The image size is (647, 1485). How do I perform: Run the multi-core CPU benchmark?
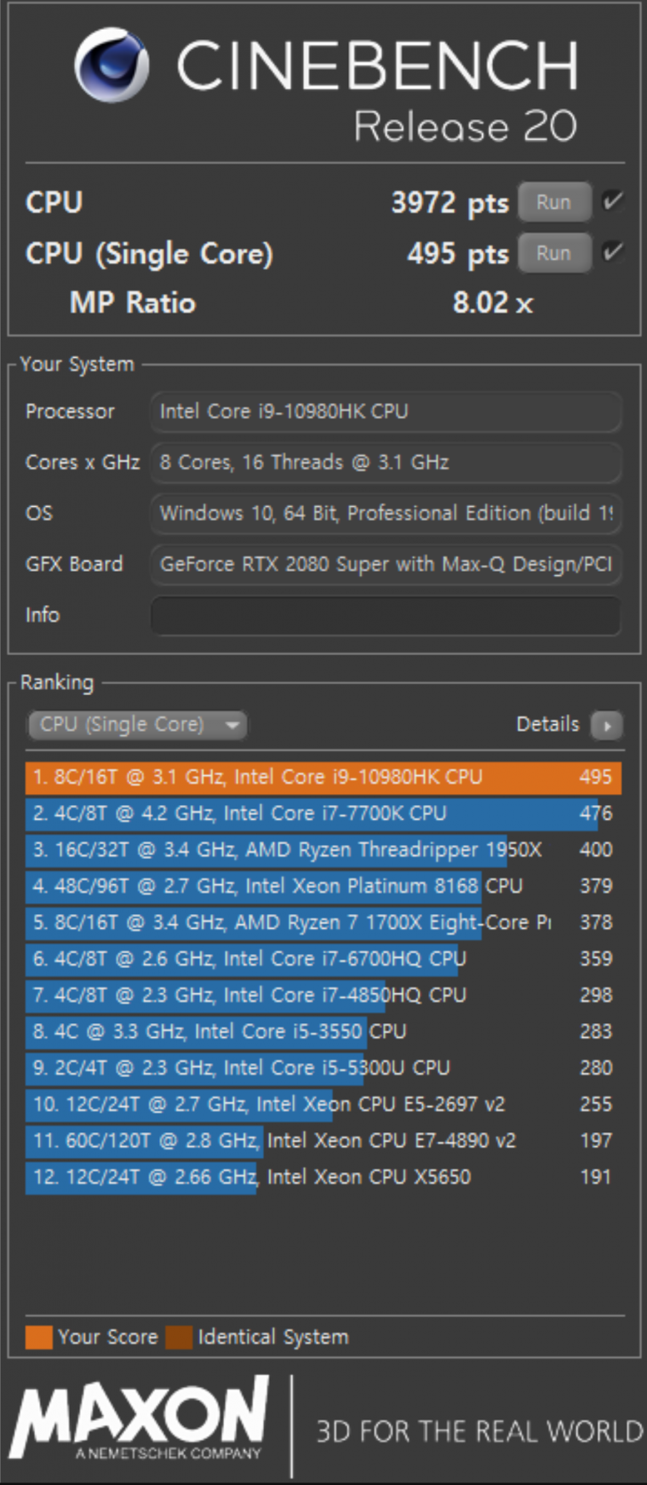[x=554, y=203]
